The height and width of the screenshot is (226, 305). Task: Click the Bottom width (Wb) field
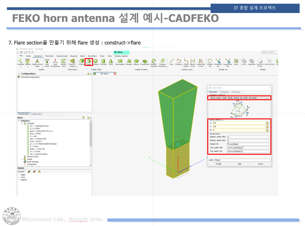tap(248, 137)
